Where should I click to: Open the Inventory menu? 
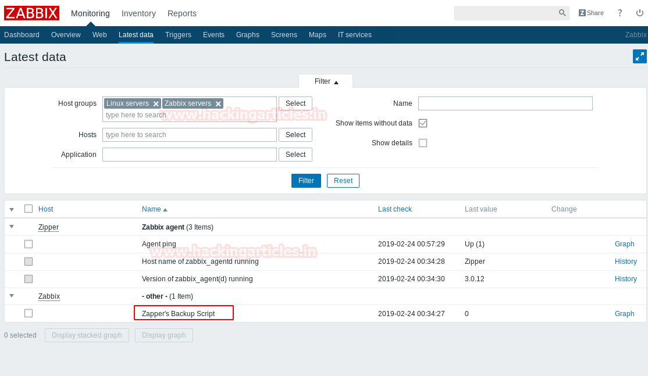click(138, 13)
